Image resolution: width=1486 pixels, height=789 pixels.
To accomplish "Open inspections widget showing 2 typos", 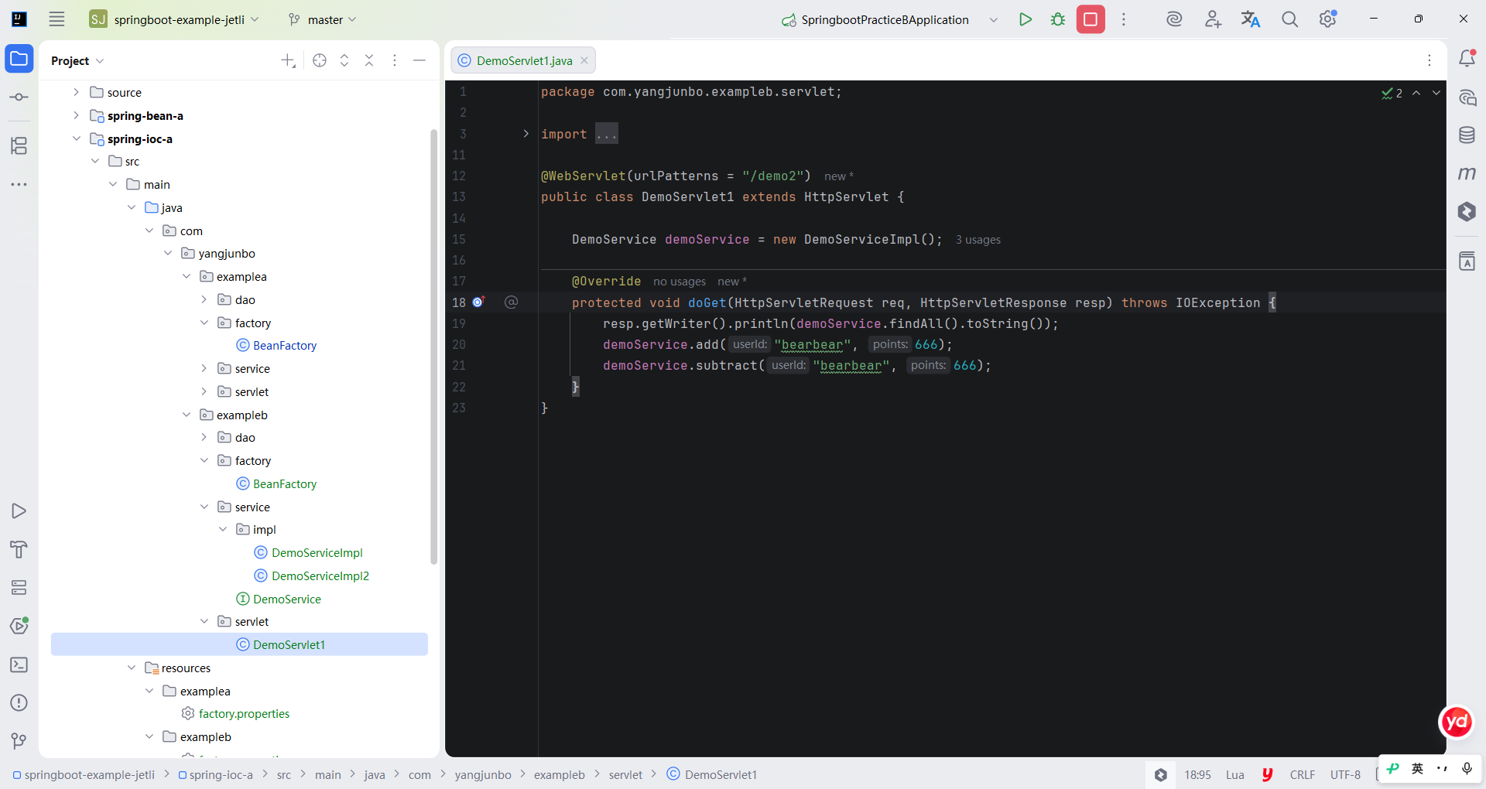I will (1392, 93).
